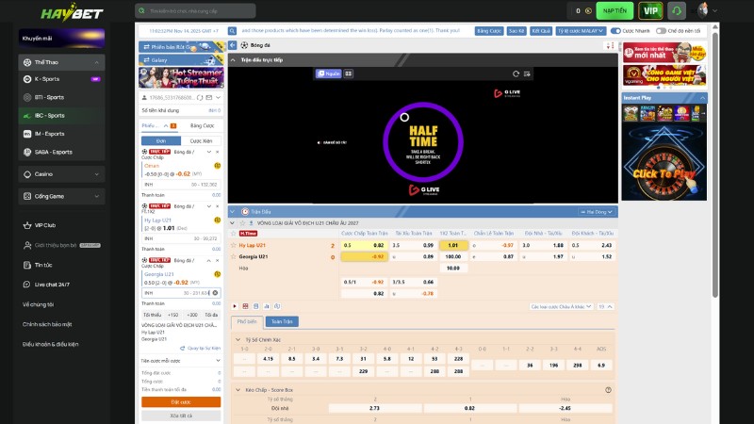Image resolution: width=754 pixels, height=424 pixels.
Task: Click the live stream play icon under odds
Action: (235, 306)
